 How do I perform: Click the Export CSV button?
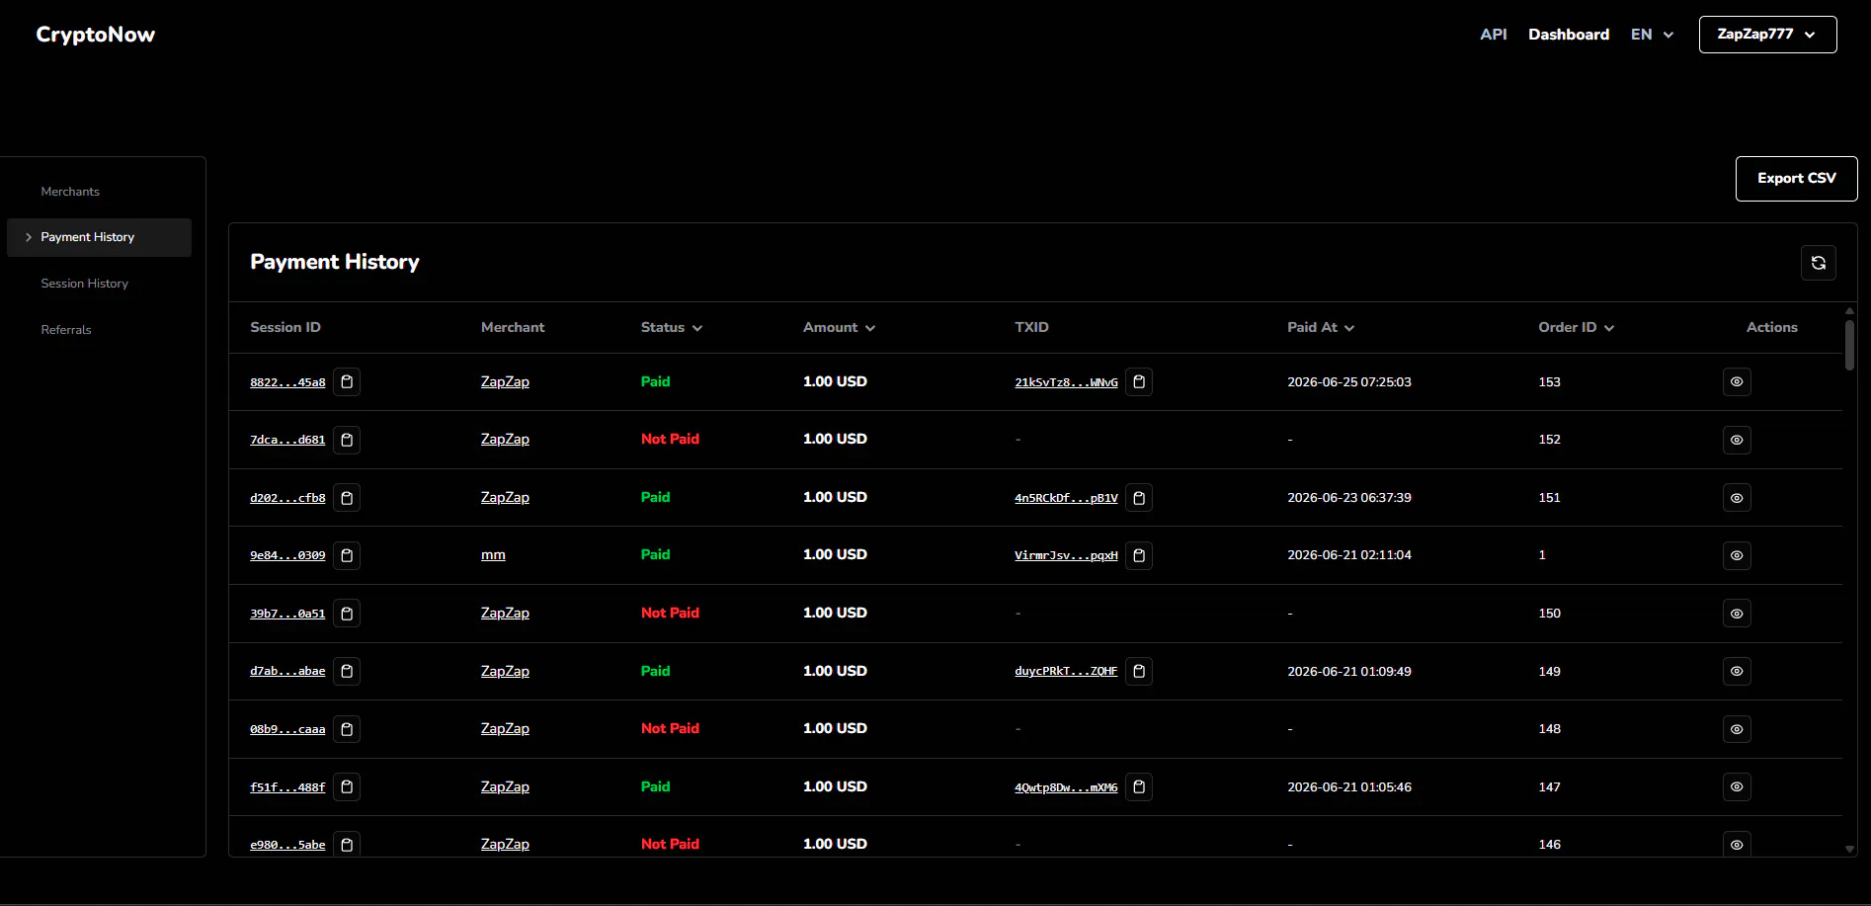point(1796,179)
